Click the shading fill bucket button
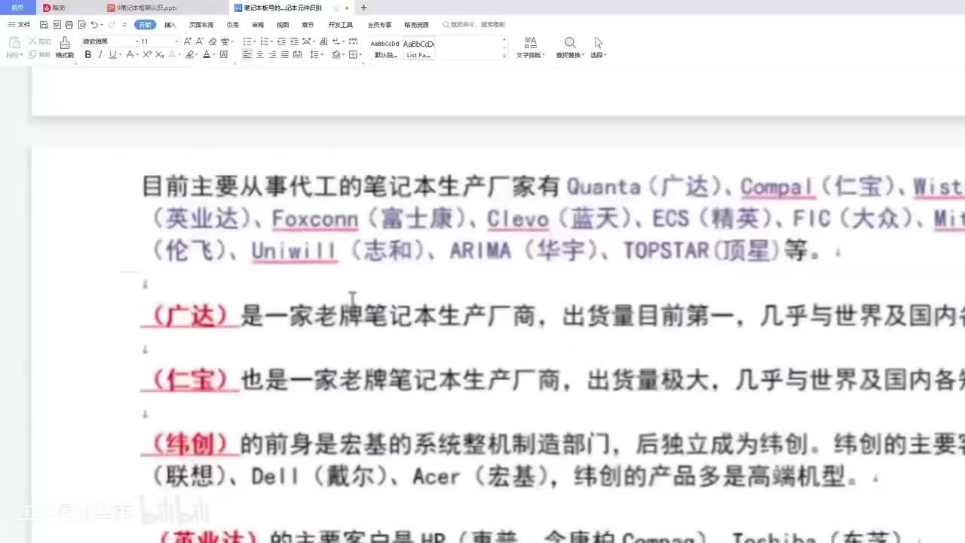Image resolution: width=965 pixels, height=543 pixels. [x=336, y=54]
